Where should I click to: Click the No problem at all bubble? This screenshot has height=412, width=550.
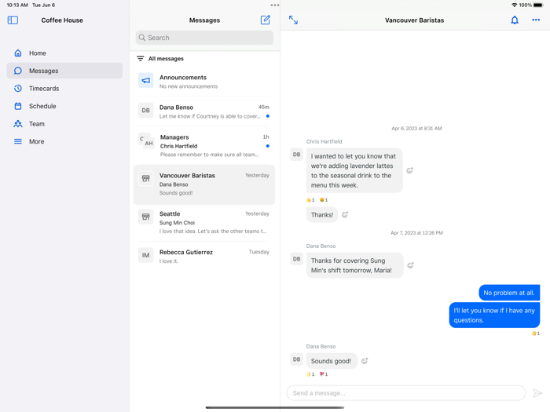[x=509, y=293]
